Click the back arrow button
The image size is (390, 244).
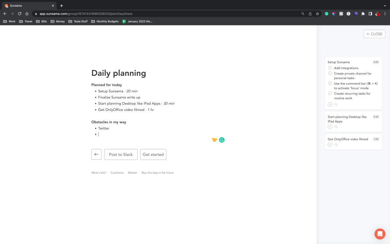click(96, 154)
